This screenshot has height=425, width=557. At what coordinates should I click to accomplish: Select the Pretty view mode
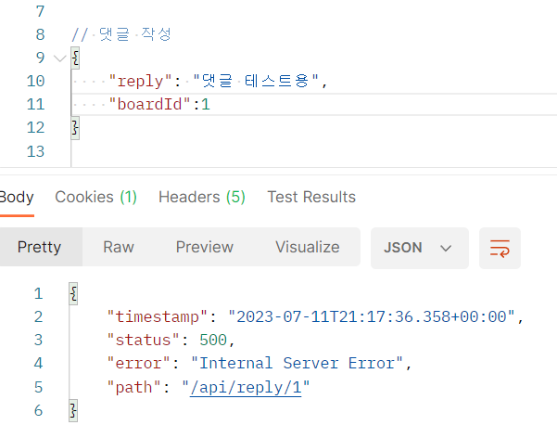click(40, 247)
